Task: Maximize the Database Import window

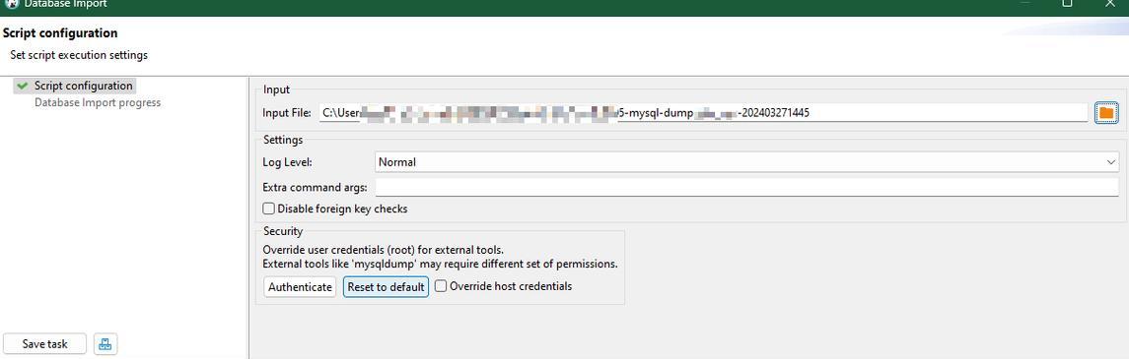Action: coord(1067,4)
